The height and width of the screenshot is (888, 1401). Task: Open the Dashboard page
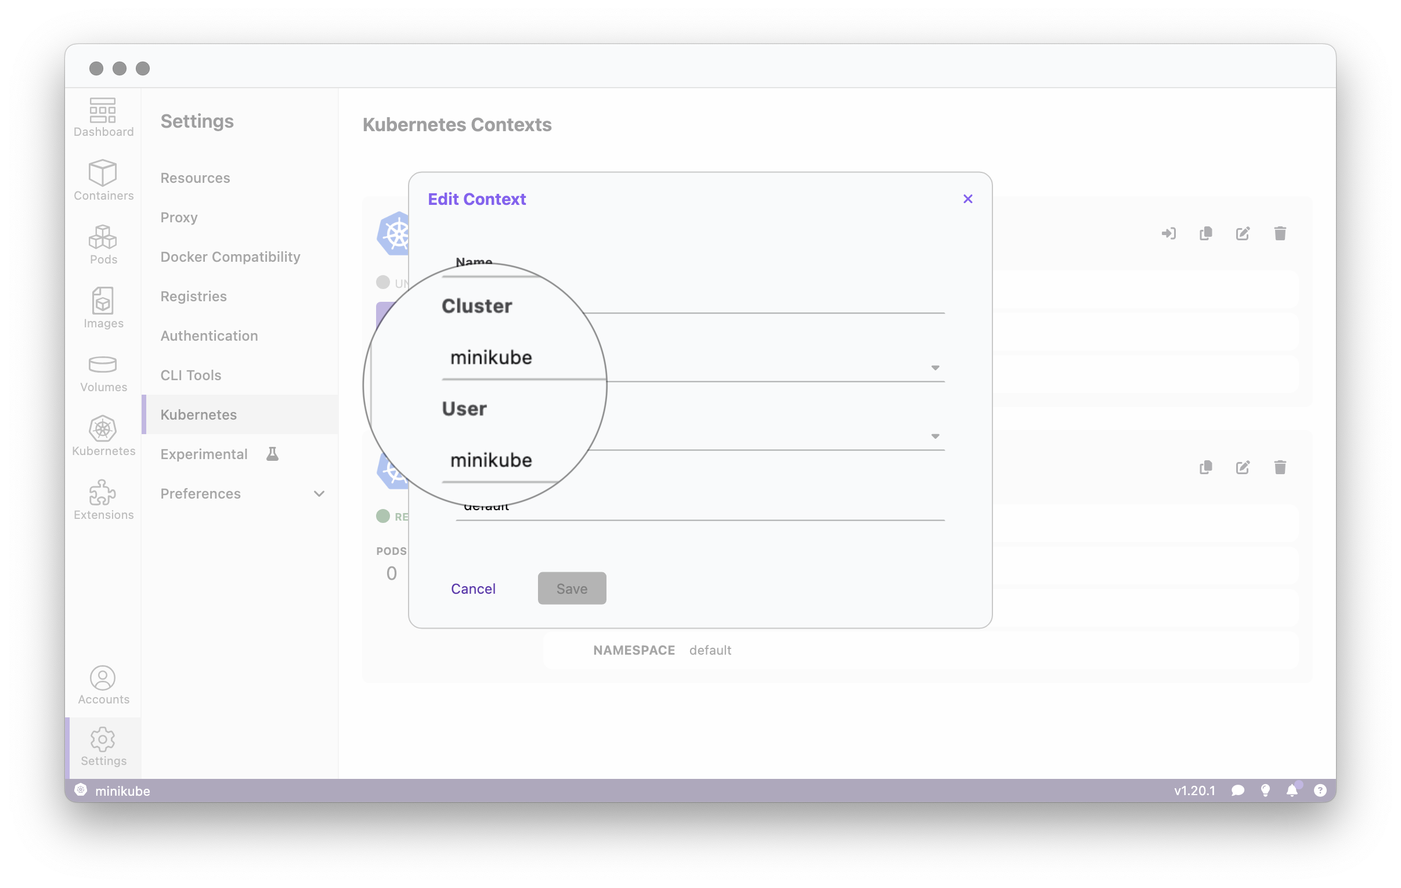pyautogui.click(x=102, y=117)
